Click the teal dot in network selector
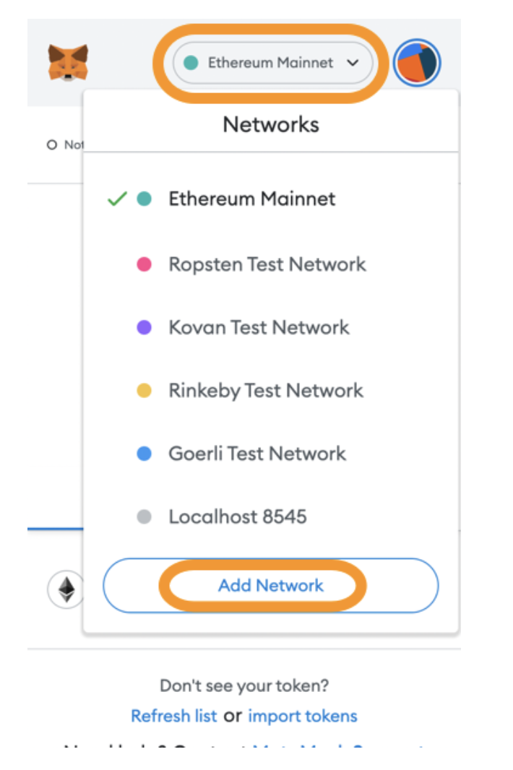This screenshot has height=770, width=513. click(191, 63)
